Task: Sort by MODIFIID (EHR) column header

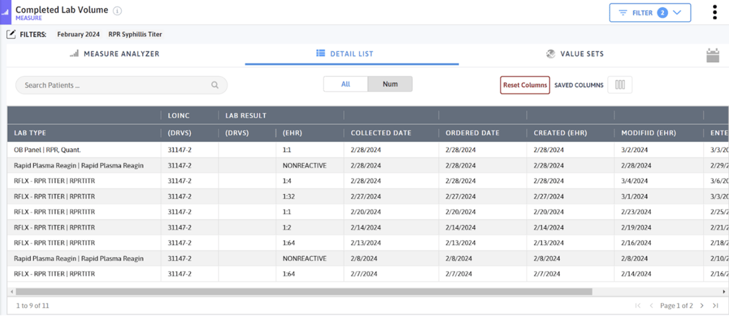Action: (650, 133)
